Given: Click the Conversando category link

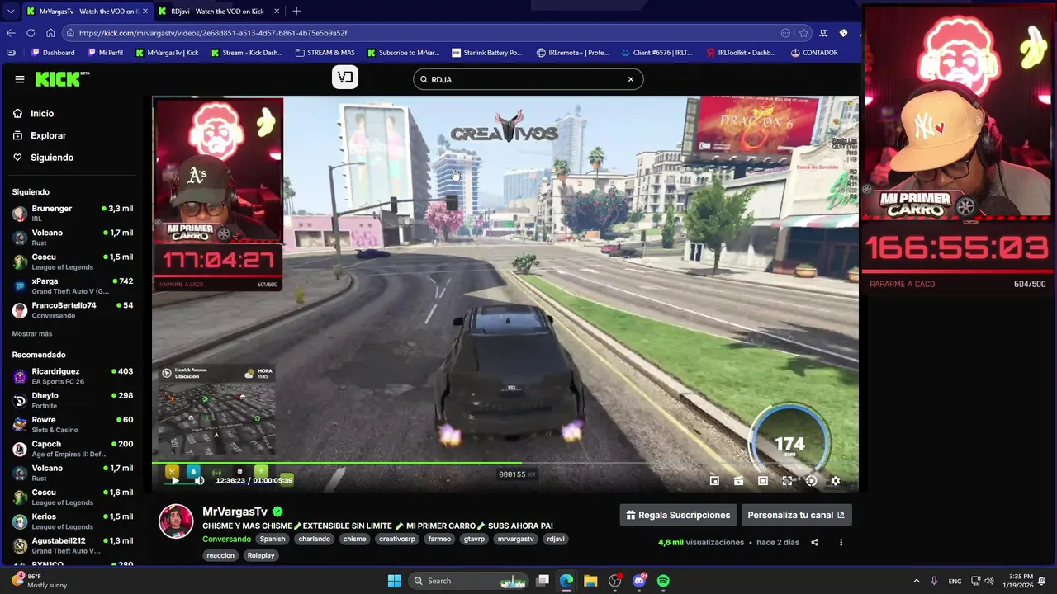Looking at the screenshot, I should coord(226,539).
